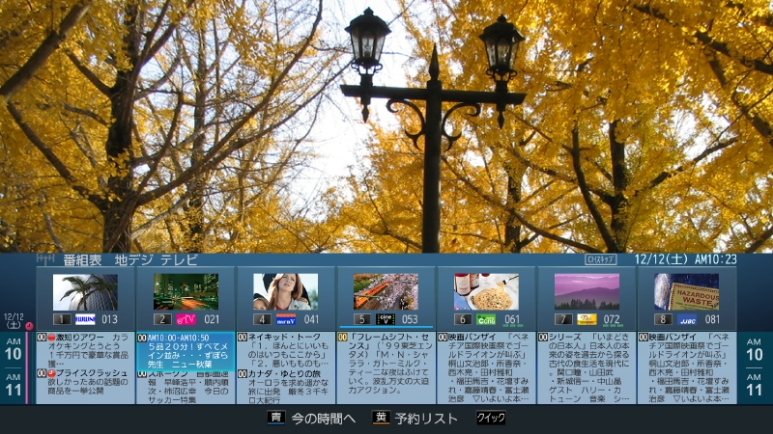Open the 黄 予約リスト reservation list
The height and width of the screenshot is (434, 773).
point(415,419)
